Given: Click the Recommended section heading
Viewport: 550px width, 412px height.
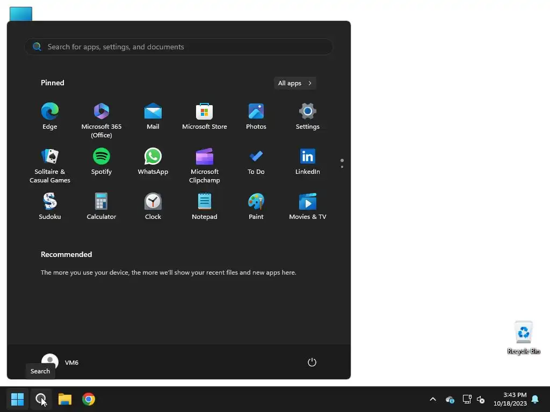Looking at the screenshot, I should (x=66, y=254).
